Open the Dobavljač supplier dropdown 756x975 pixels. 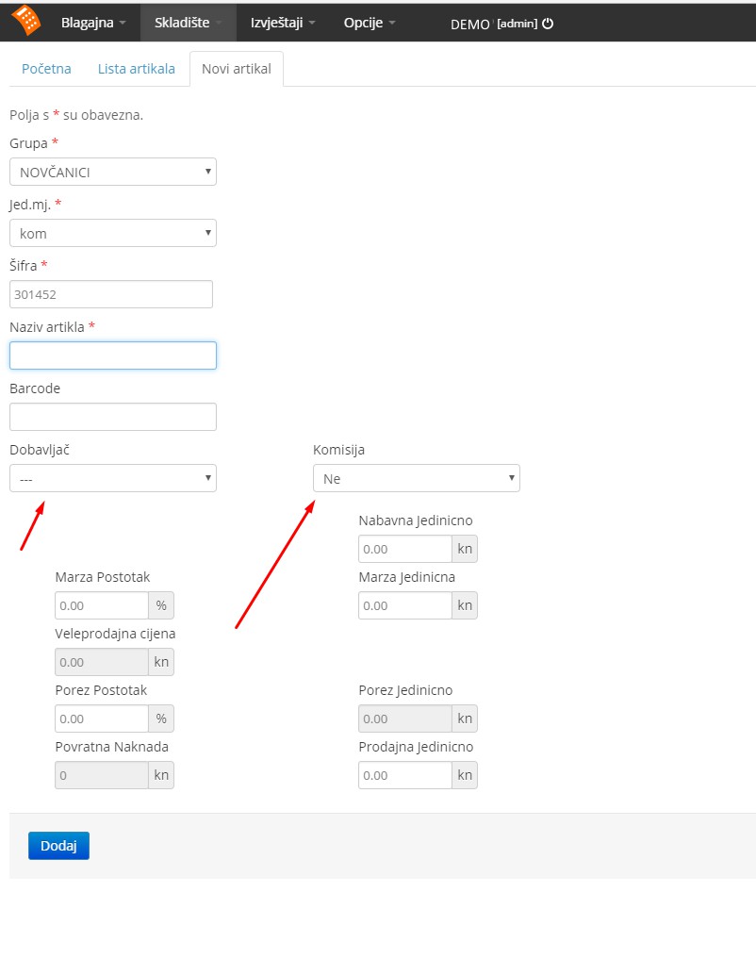click(x=113, y=478)
